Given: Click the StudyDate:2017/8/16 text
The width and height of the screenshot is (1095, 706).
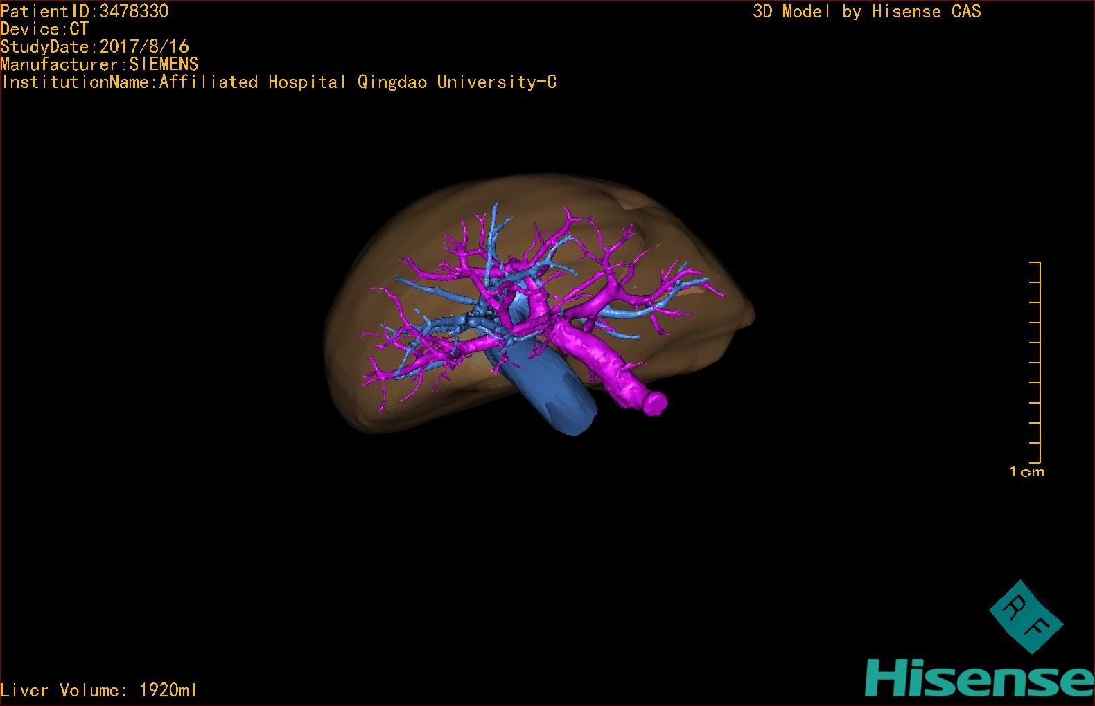Looking at the screenshot, I should (x=95, y=46).
